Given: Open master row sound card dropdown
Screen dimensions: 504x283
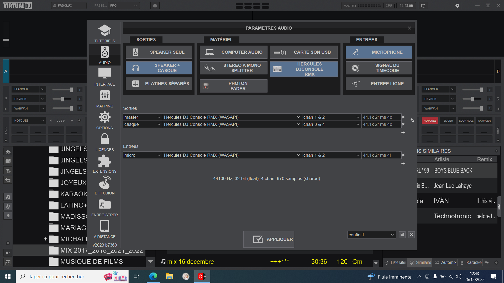Looking at the screenshot, I should point(232,117).
